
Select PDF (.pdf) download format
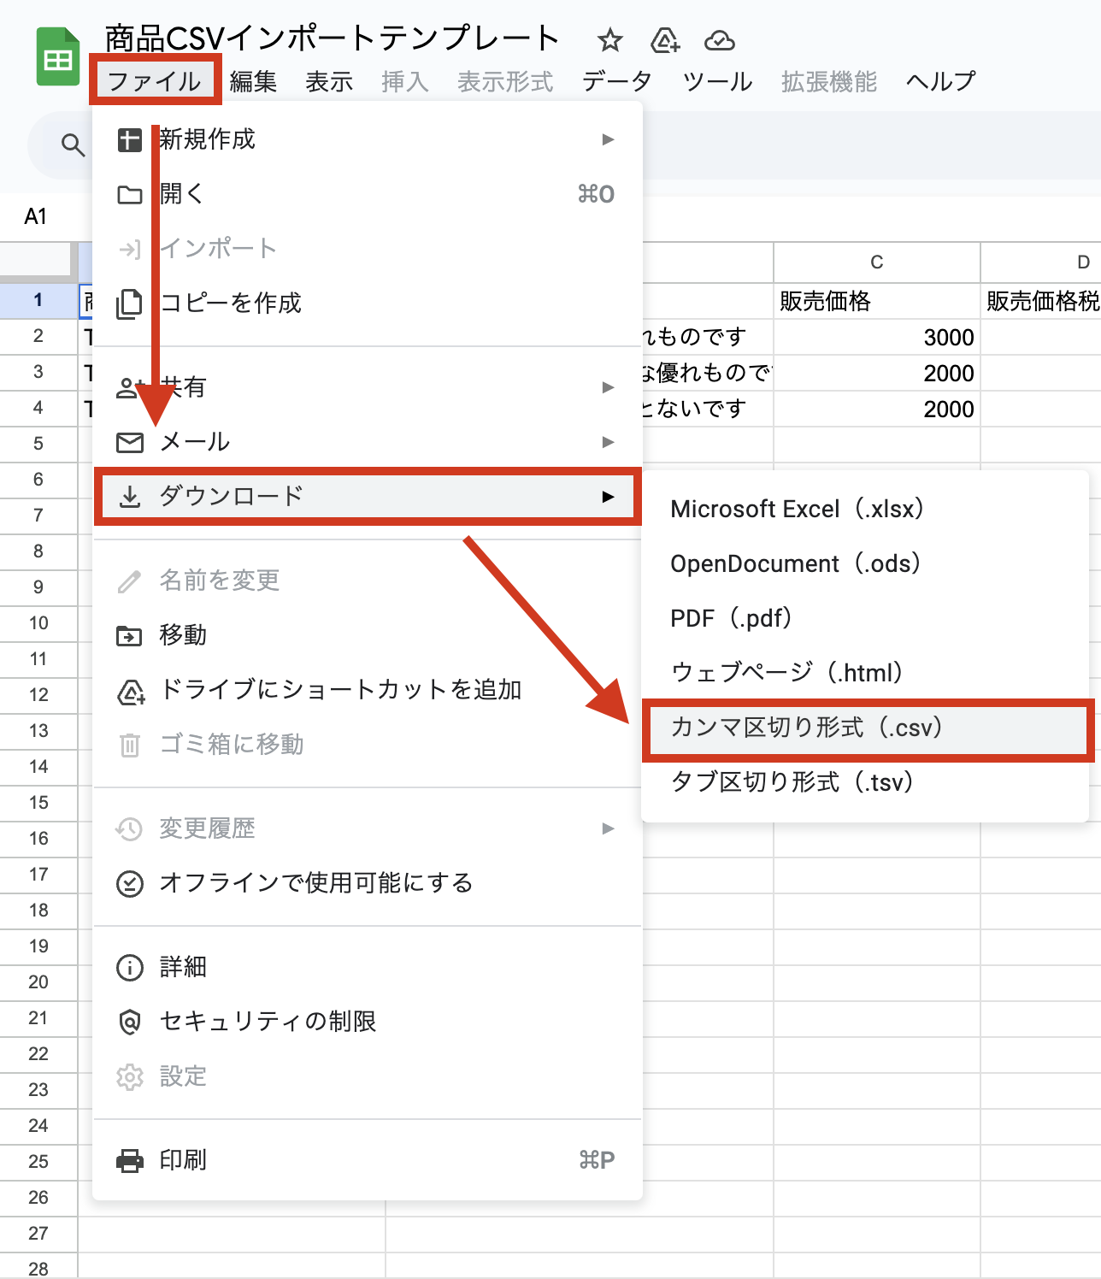(x=731, y=618)
